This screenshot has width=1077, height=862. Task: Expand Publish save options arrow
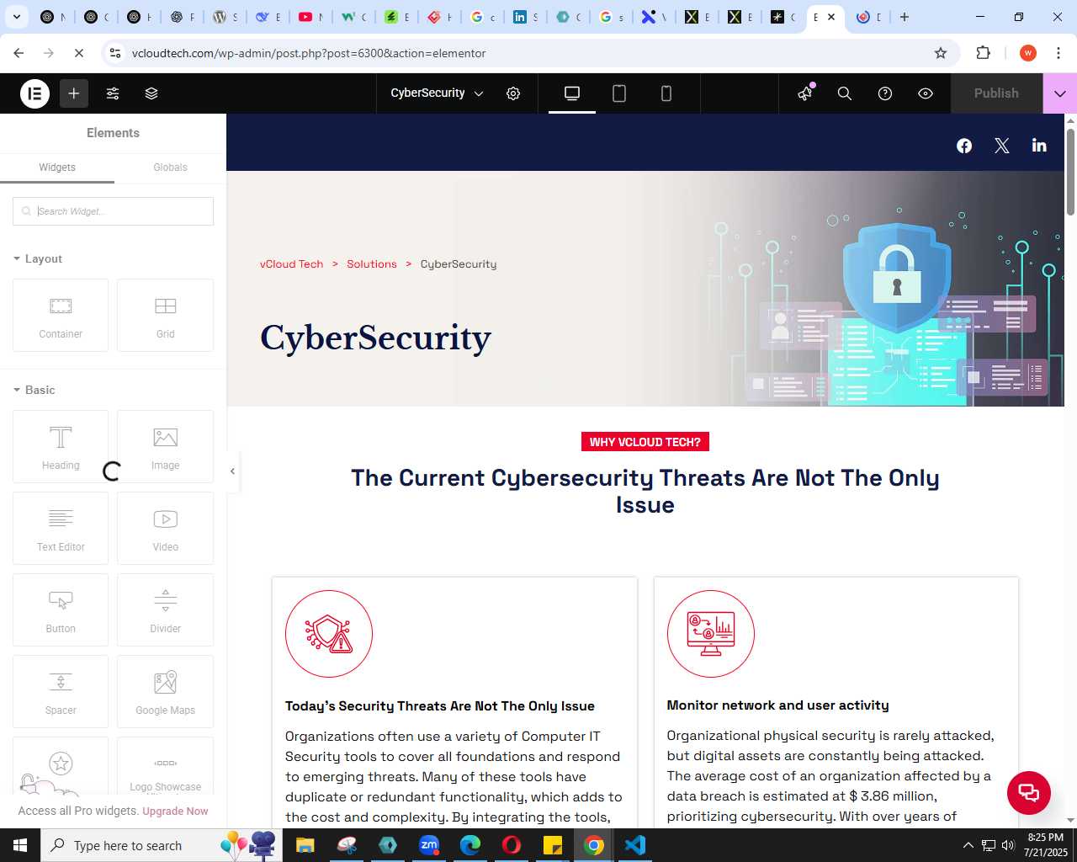click(x=1060, y=93)
